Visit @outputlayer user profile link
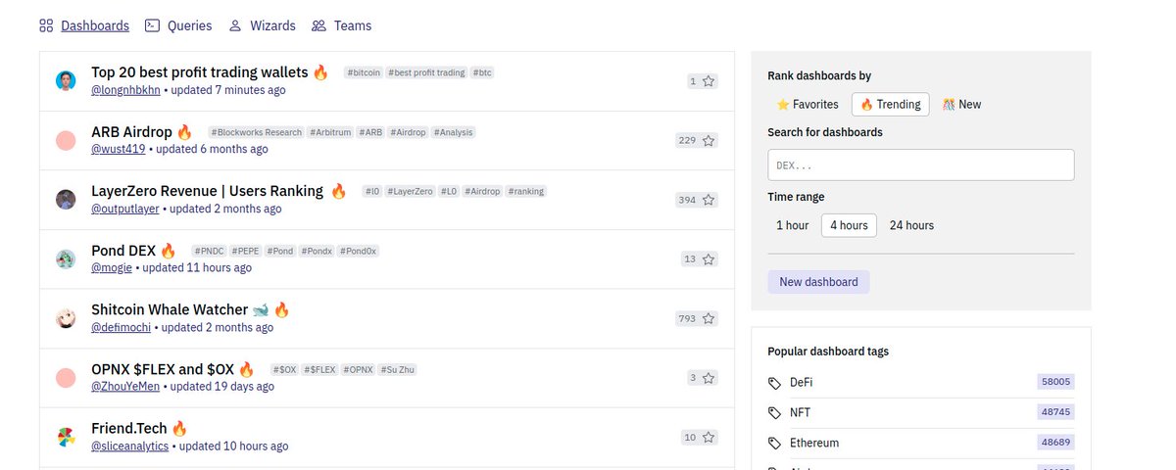Image resolution: width=1176 pixels, height=470 pixels. 125,209
